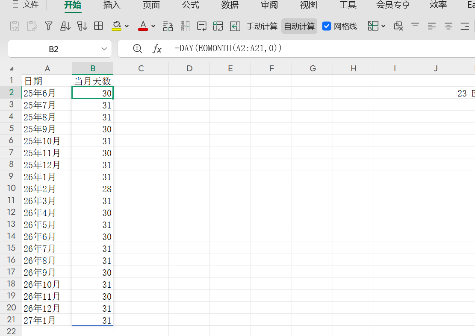Select column A header
This screenshot has width=475, height=336.
point(47,68)
